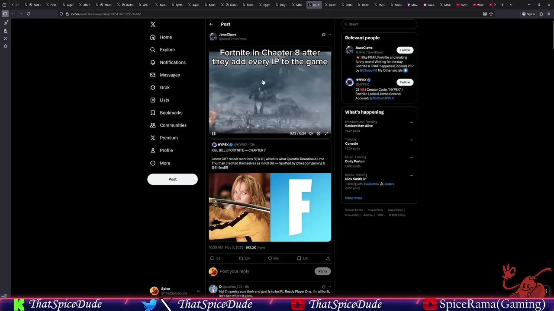Click the Profile person icon

click(153, 150)
